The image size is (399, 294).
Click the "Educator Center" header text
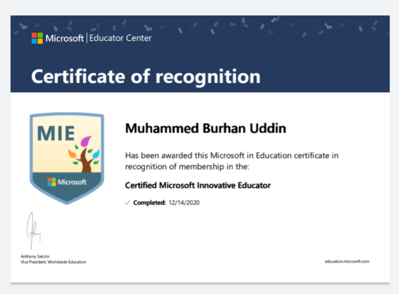(x=121, y=38)
